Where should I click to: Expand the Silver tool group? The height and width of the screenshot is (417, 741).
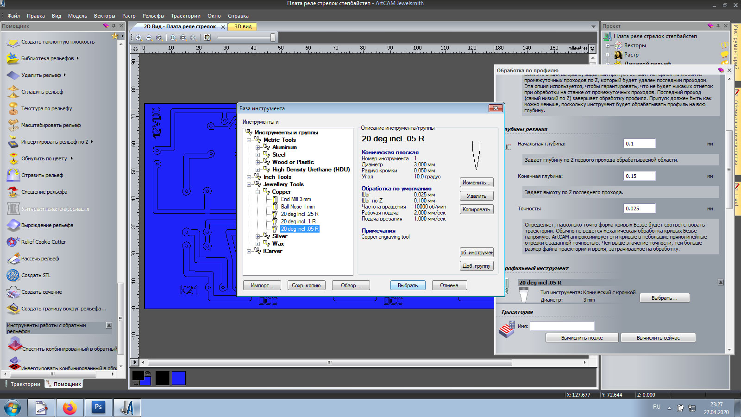coord(258,236)
